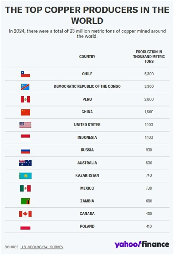The height and width of the screenshot is (255, 174).
Task: Click the Australia flag icon
Action: pos(25,163)
